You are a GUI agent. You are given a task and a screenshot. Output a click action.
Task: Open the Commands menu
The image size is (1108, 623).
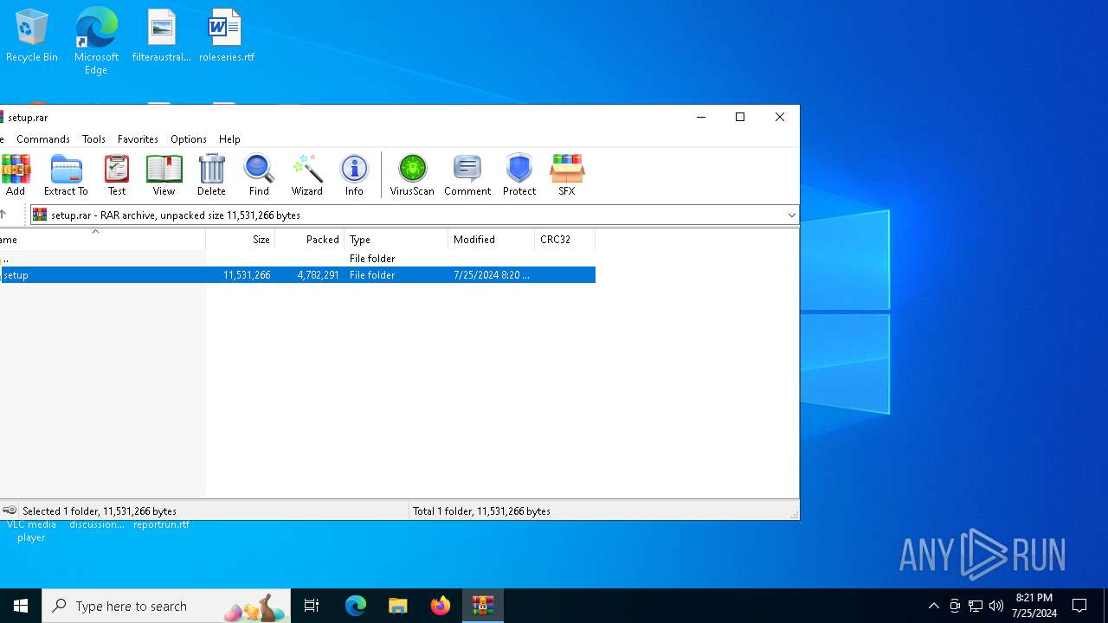[43, 139]
